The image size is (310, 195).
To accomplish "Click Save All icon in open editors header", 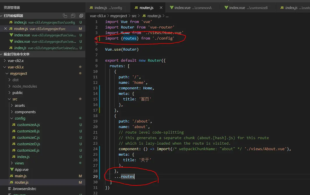I will pyautogui.click(x=73, y=16).
